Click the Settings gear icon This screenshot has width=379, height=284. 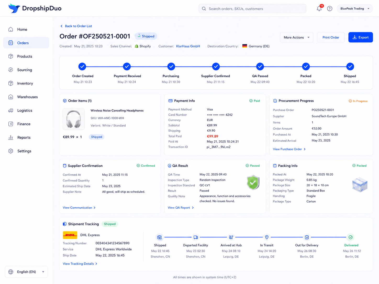11,151
